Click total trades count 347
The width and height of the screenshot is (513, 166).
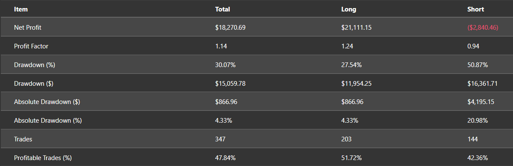[x=220, y=139]
